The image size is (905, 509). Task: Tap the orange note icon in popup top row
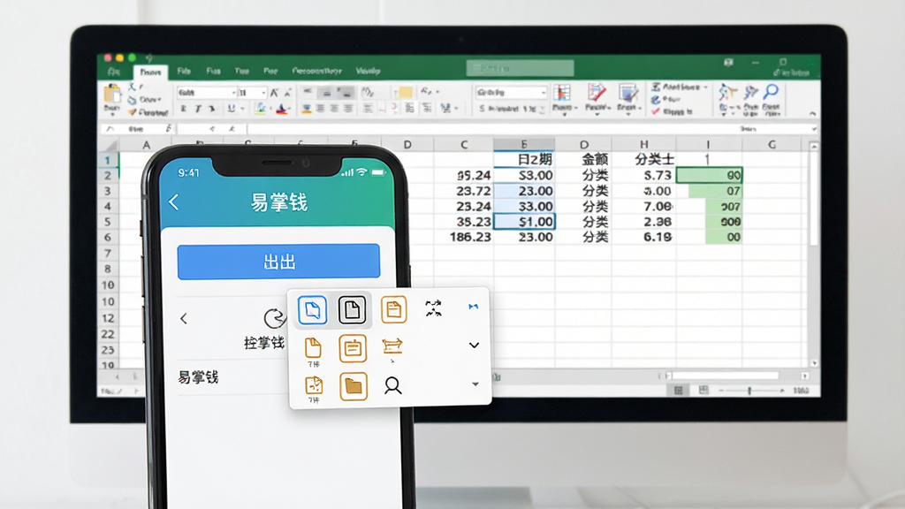pyautogui.click(x=393, y=309)
